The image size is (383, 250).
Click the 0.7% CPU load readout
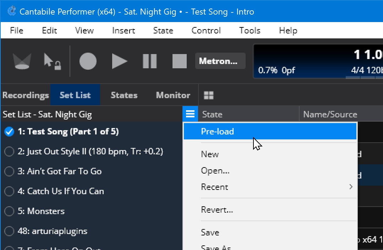click(268, 70)
